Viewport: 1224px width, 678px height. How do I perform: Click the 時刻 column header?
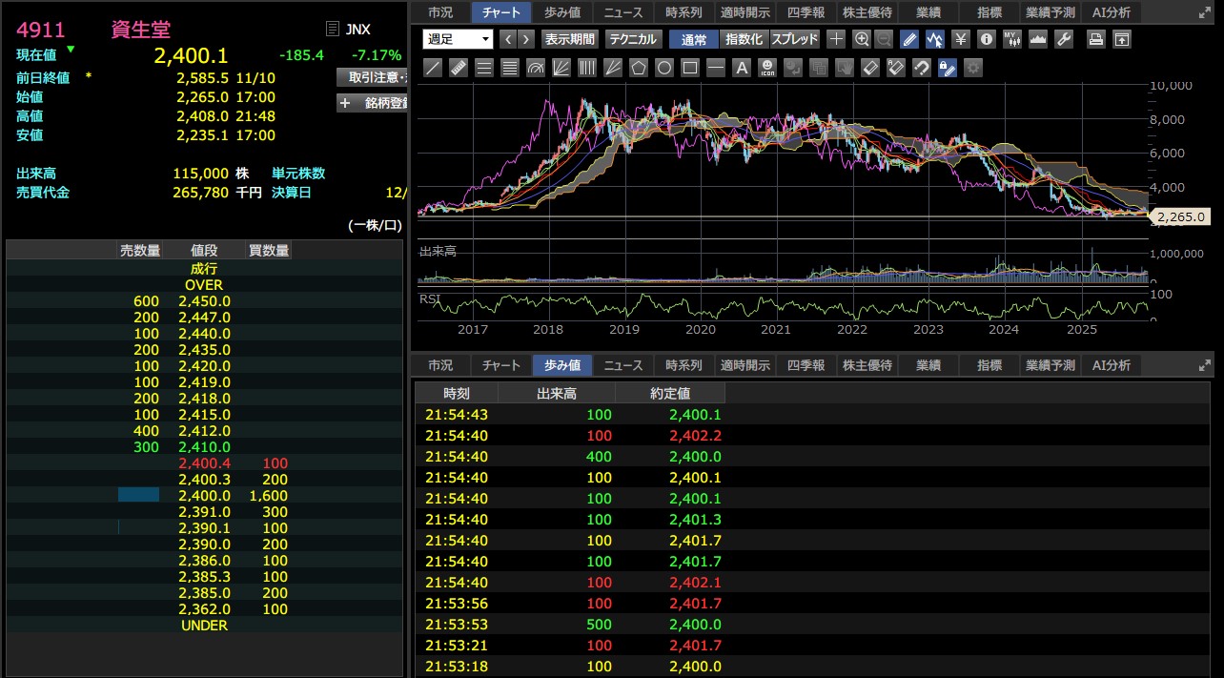457,393
